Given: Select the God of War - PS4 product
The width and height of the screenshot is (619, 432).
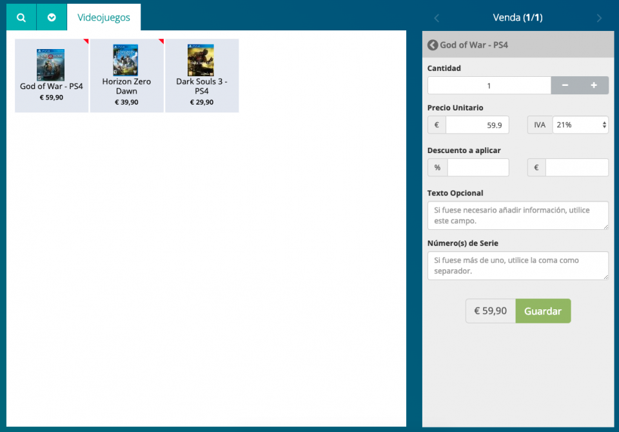Looking at the screenshot, I should 52,75.
